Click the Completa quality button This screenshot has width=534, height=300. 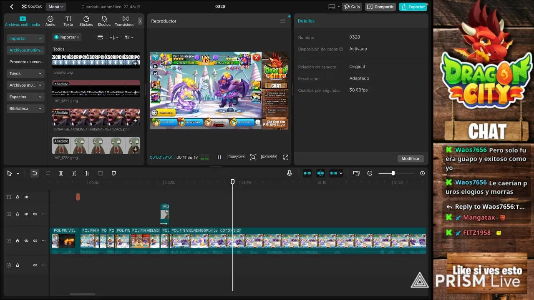236,157
